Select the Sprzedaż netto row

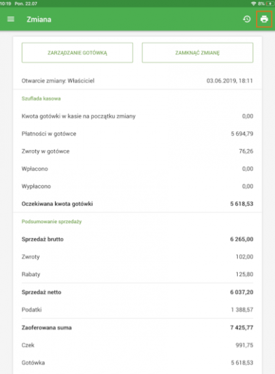pos(137,292)
